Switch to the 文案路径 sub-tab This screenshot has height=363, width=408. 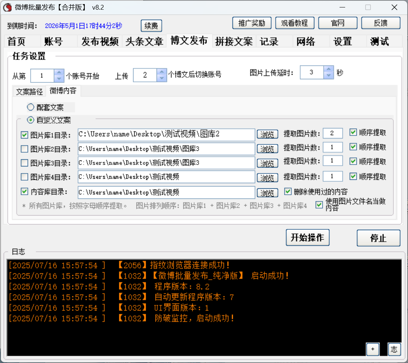click(29, 92)
